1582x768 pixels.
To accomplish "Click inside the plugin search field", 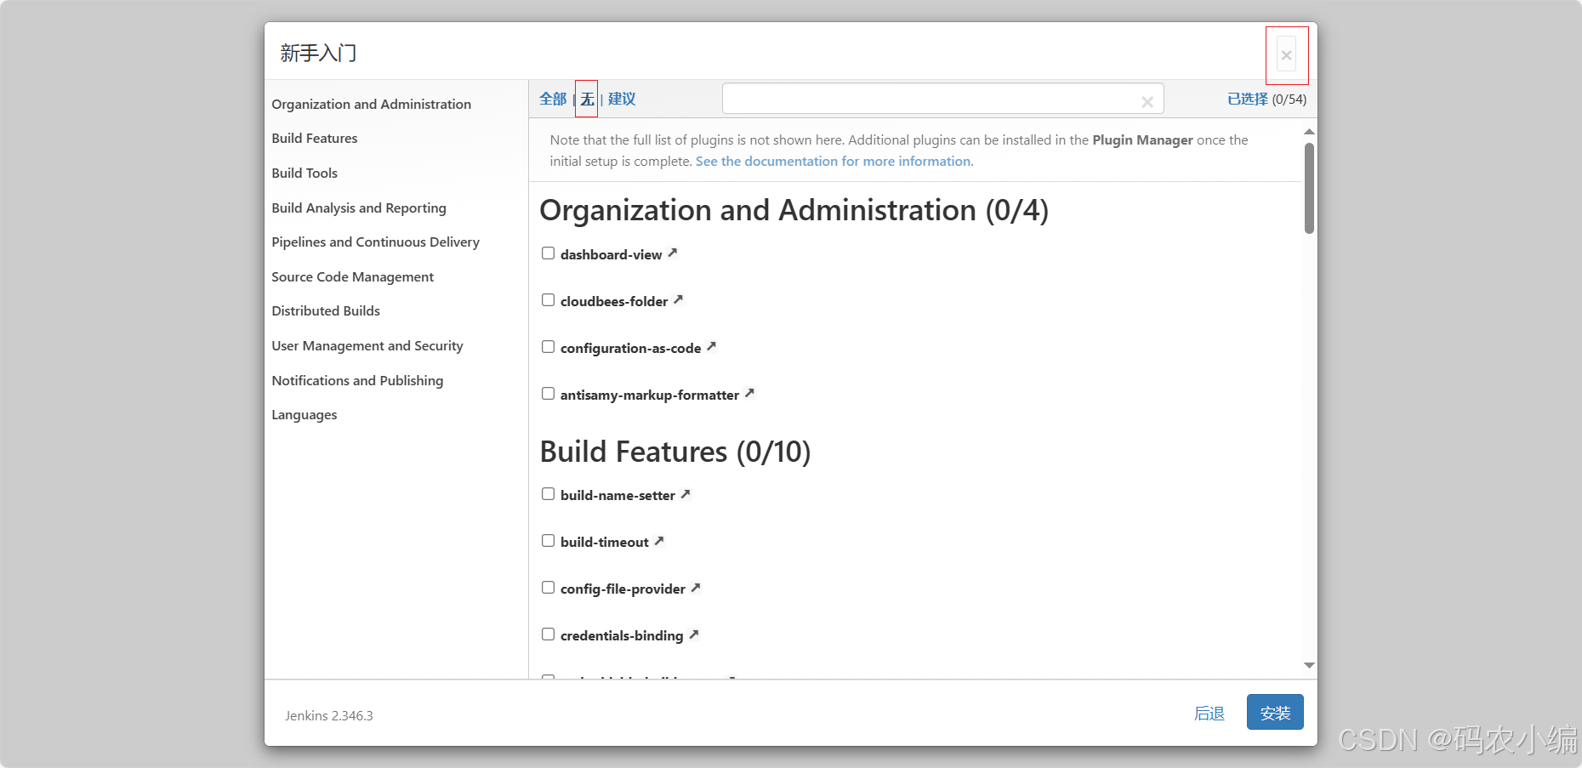I will 936,98.
